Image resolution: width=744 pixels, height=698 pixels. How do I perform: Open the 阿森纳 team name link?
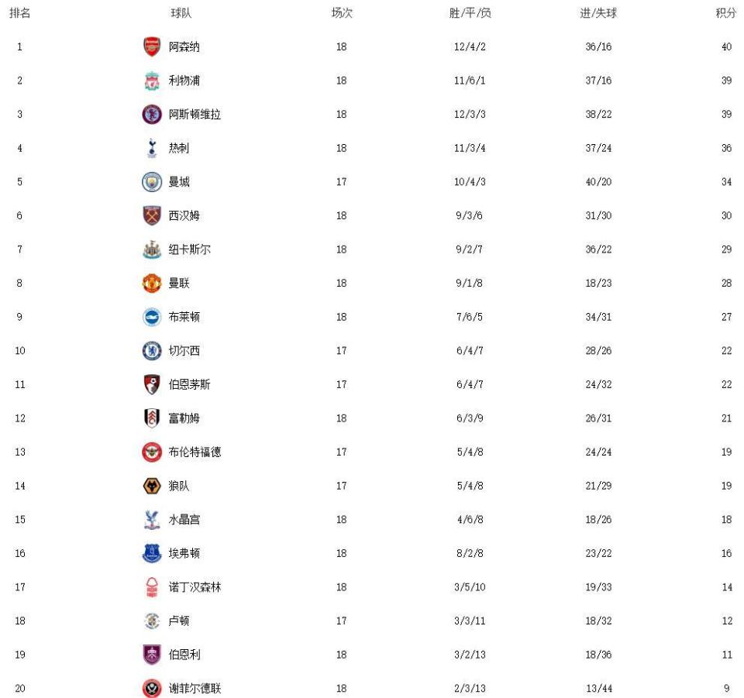pyautogui.click(x=184, y=46)
